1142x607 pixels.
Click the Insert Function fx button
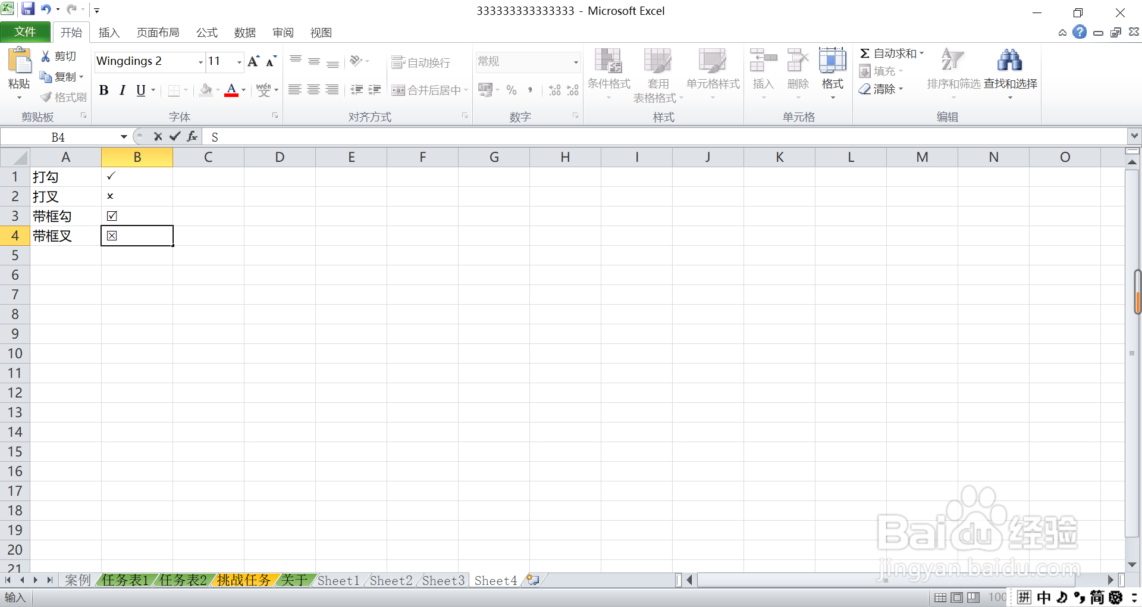(x=192, y=137)
